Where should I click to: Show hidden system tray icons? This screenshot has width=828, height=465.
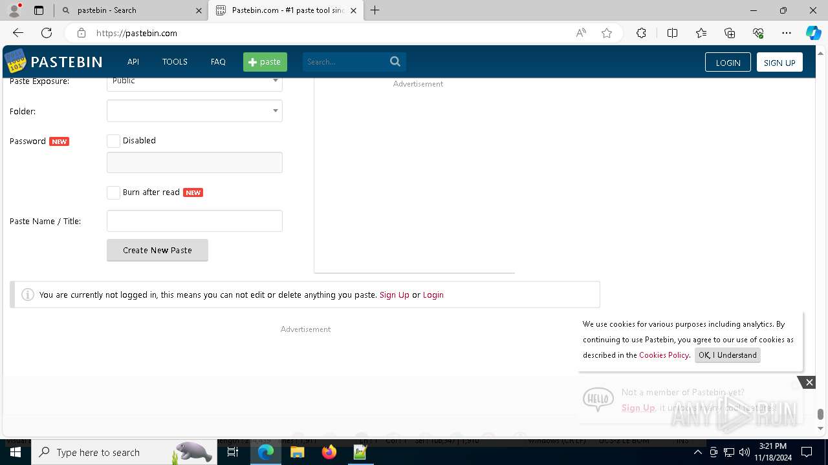pyautogui.click(x=697, y=452)
